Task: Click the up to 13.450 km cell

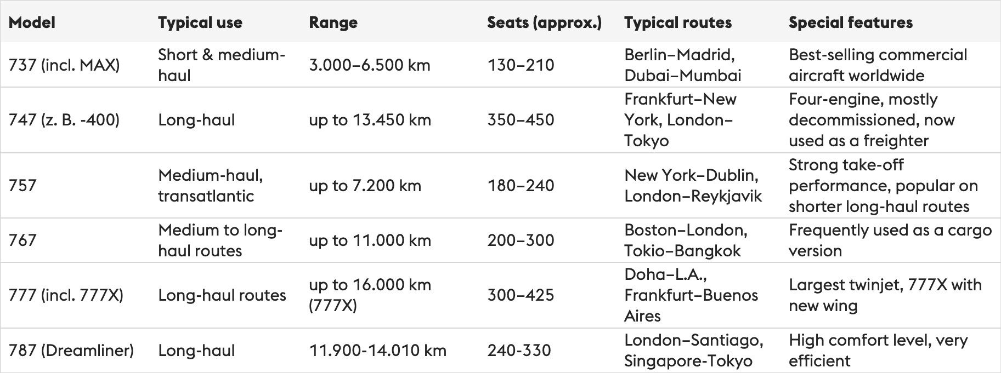Action: point(370,120)
